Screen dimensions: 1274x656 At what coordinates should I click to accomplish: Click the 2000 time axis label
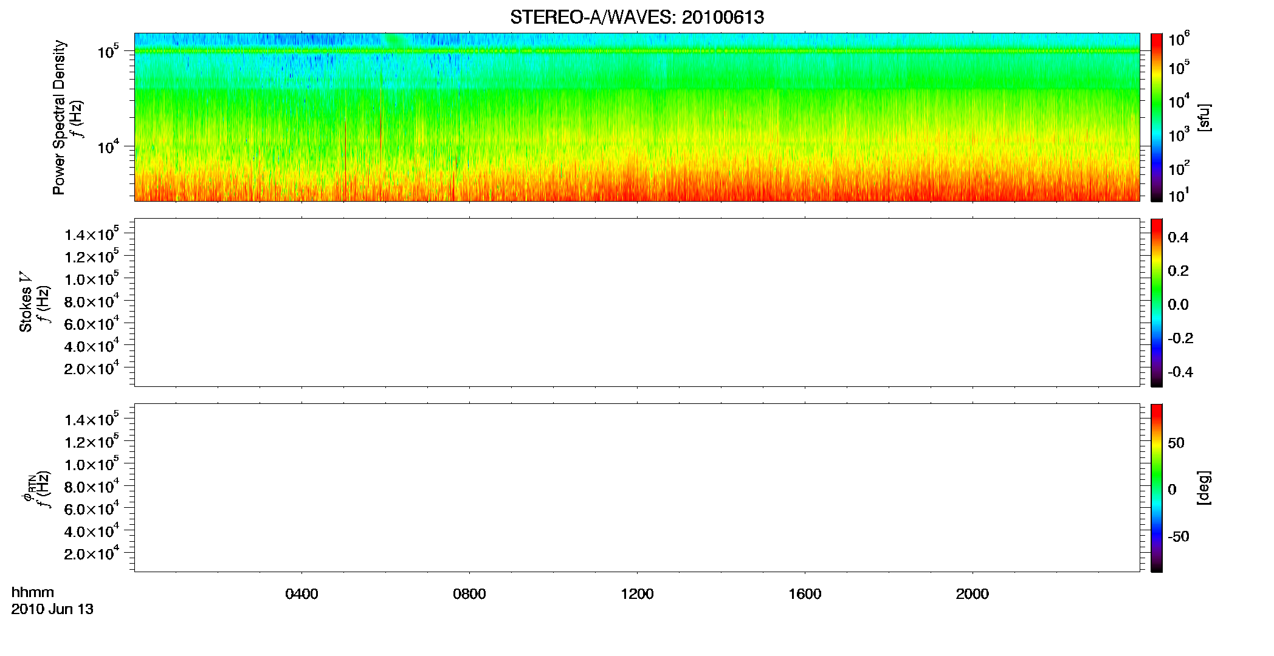(x=973, y=594)
